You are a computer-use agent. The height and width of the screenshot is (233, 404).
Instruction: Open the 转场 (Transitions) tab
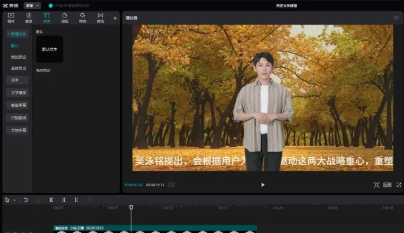[x=101, y=18]
